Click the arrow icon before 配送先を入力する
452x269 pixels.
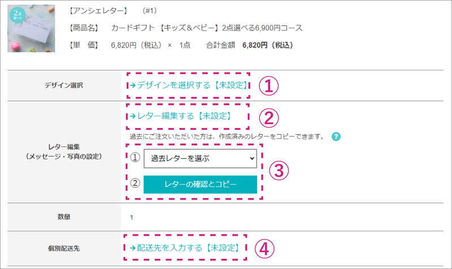[133, 248]
